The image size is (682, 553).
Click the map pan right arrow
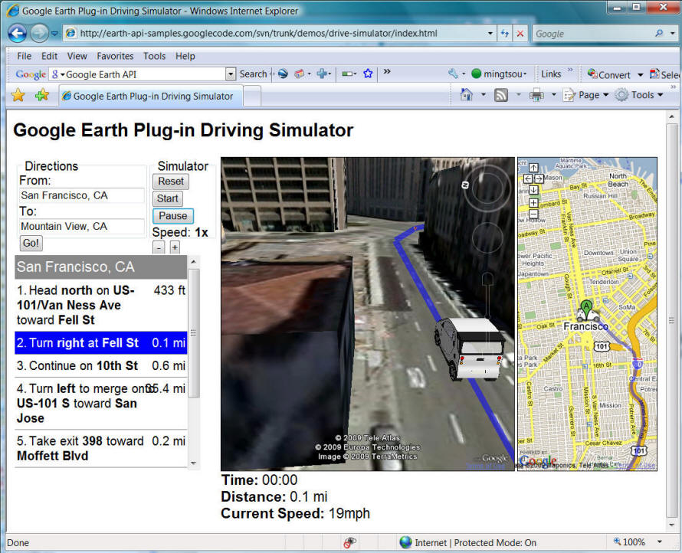(x=539, y=178)
